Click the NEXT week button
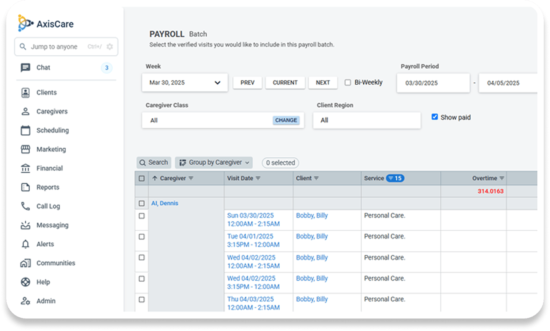Screen dimensions: 550x331 tap(323, 83)
